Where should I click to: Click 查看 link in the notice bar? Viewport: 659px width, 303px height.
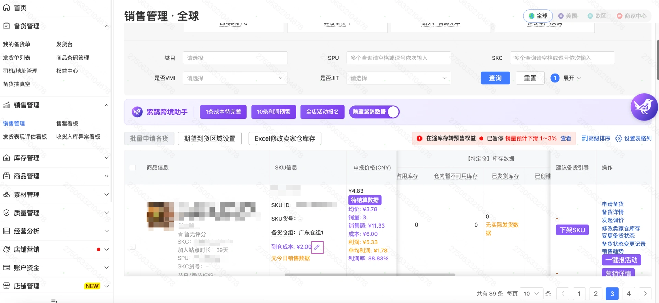566,138
